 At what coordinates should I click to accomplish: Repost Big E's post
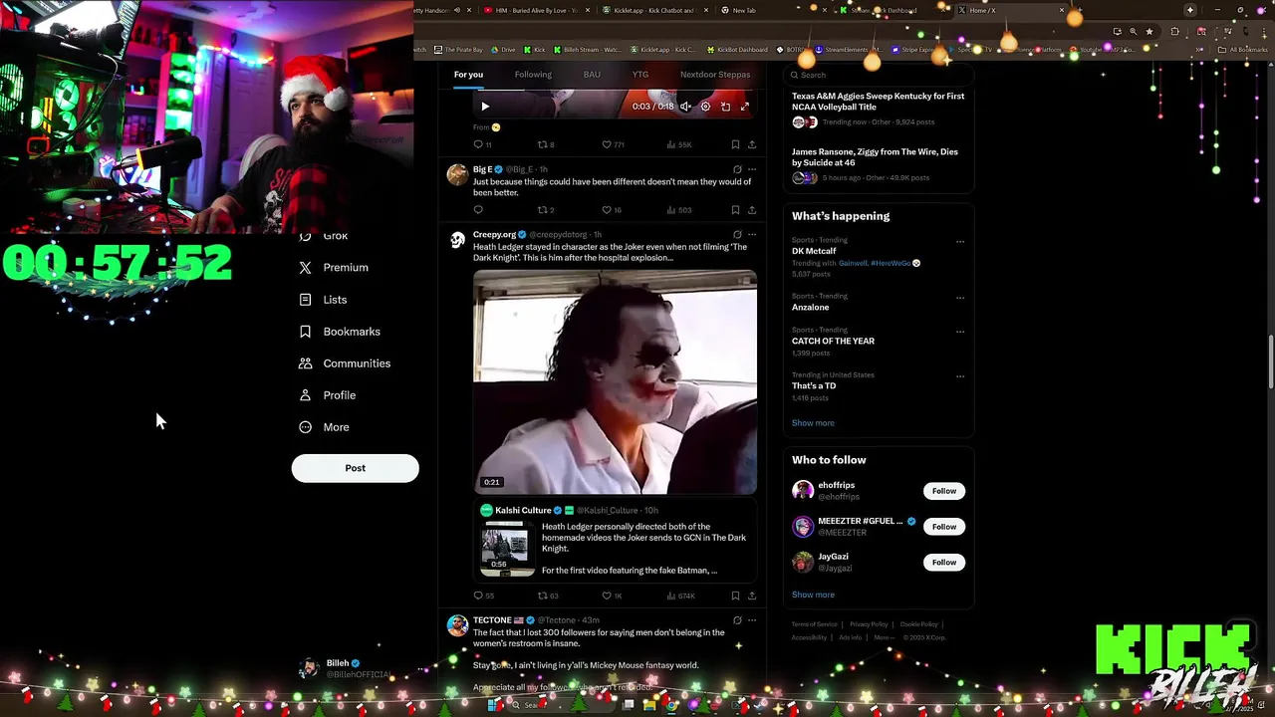click(546, 210)
